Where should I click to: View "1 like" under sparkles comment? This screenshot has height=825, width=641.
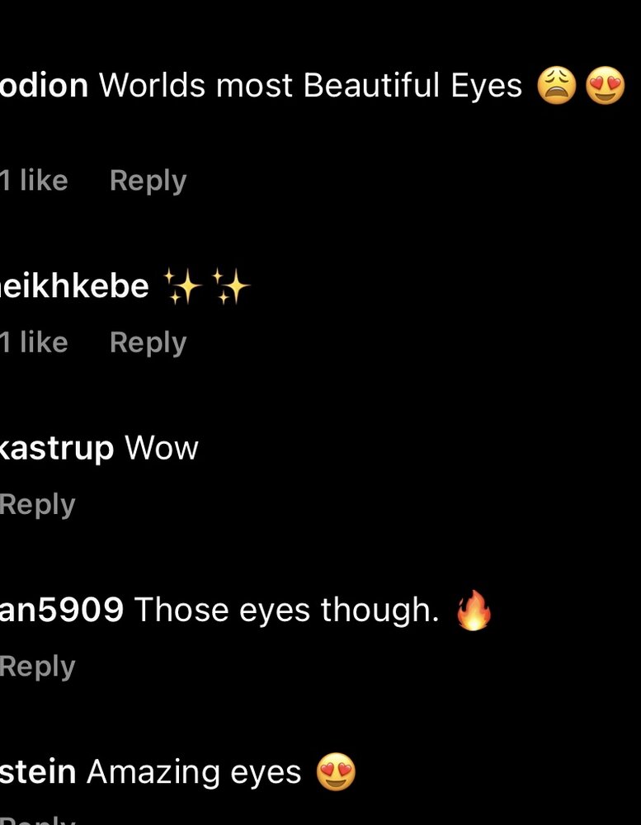[34, 342]
